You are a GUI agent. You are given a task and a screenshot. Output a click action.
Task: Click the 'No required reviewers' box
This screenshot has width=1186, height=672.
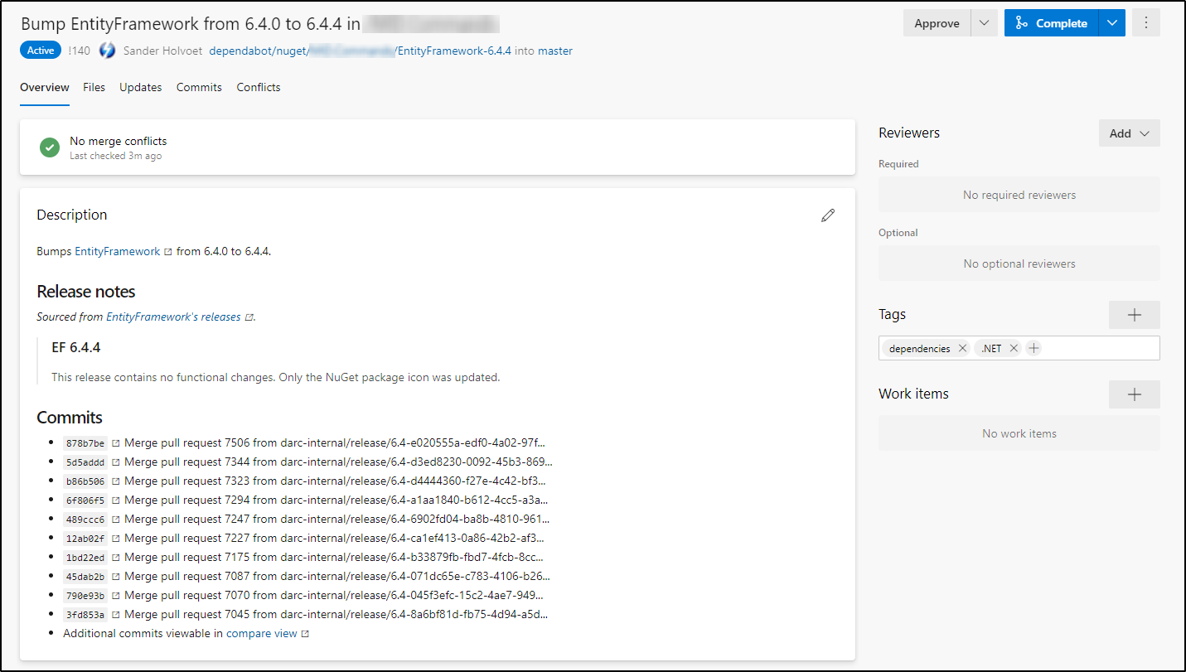click(x=1019, y=195)
